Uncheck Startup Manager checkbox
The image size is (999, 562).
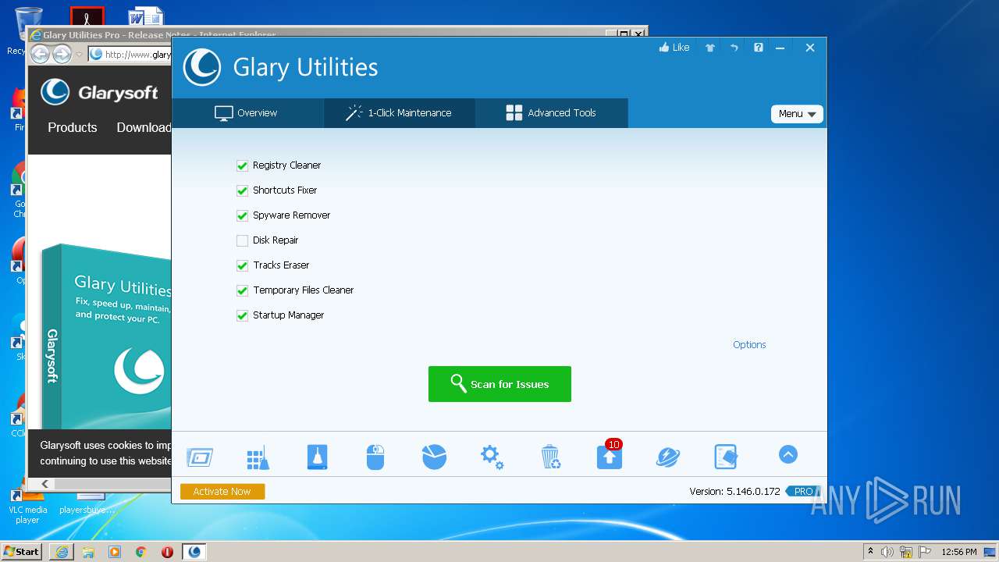[x=242, y=315]
